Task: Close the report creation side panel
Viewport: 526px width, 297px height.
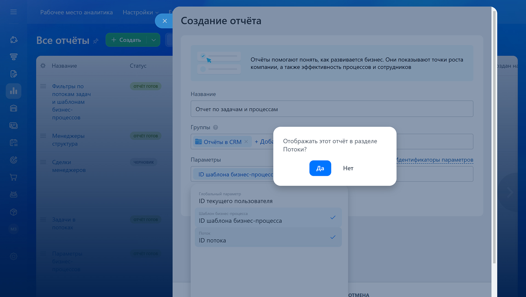Action: pyautogui.click(x=164, y=21)
